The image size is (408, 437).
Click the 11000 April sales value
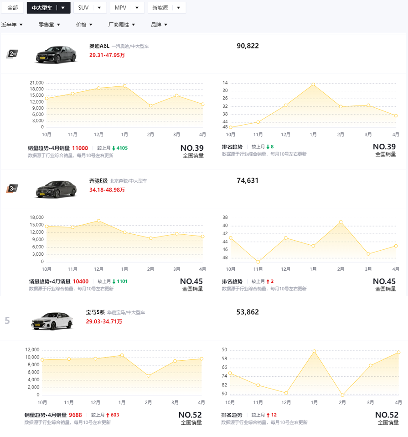coord(80,148)
